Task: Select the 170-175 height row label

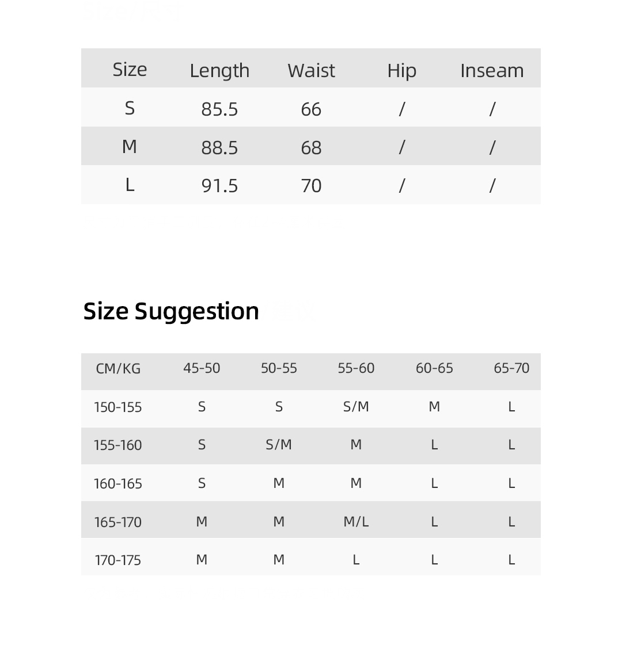Action: pyautogui.click(x=118, y=560)
